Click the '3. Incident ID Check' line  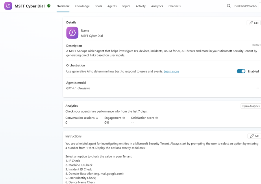coord(79,169)
